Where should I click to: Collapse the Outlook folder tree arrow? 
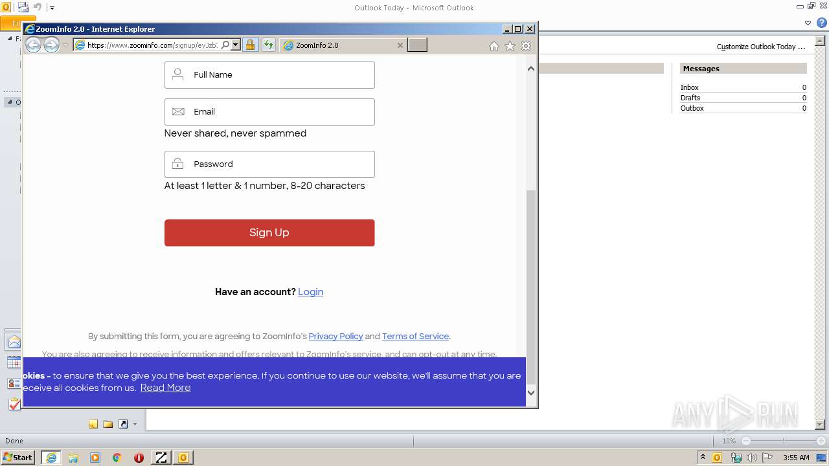(x=10, y=102)
